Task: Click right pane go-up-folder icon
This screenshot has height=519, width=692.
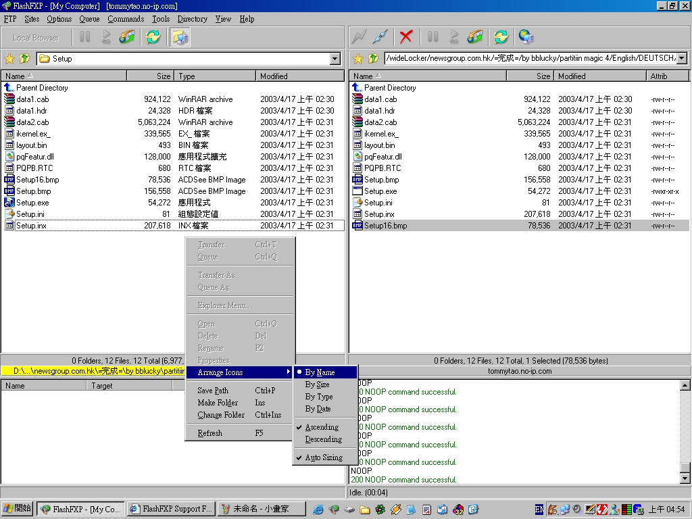Action: coord(373,59)
